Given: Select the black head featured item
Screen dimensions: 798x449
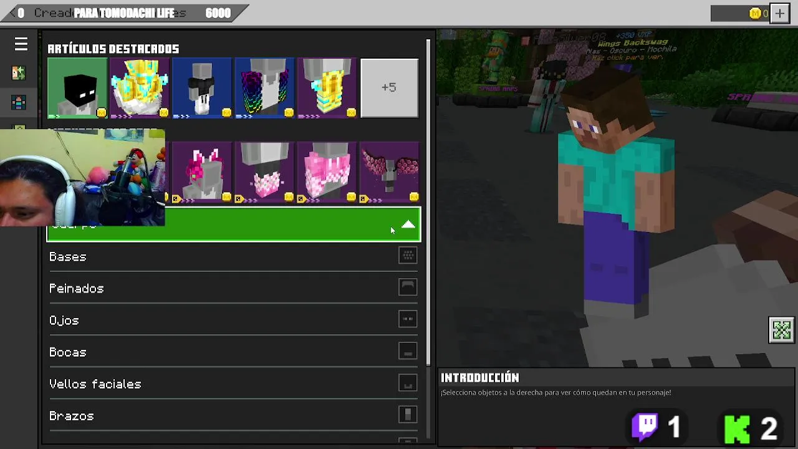Looking at the screenshot, I should pos(77,88).
